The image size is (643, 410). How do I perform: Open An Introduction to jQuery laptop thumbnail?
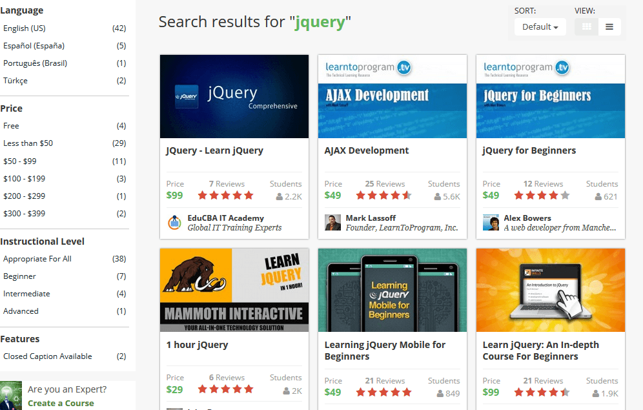coord(551,290)
